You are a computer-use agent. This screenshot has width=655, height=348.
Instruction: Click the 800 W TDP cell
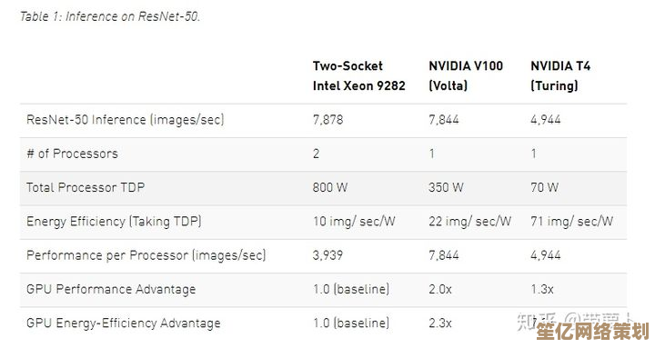330,187
